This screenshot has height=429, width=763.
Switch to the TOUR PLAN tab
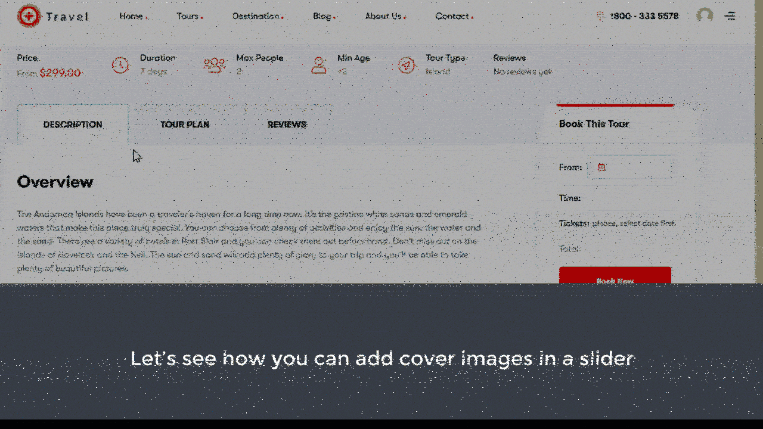[185, 125]
